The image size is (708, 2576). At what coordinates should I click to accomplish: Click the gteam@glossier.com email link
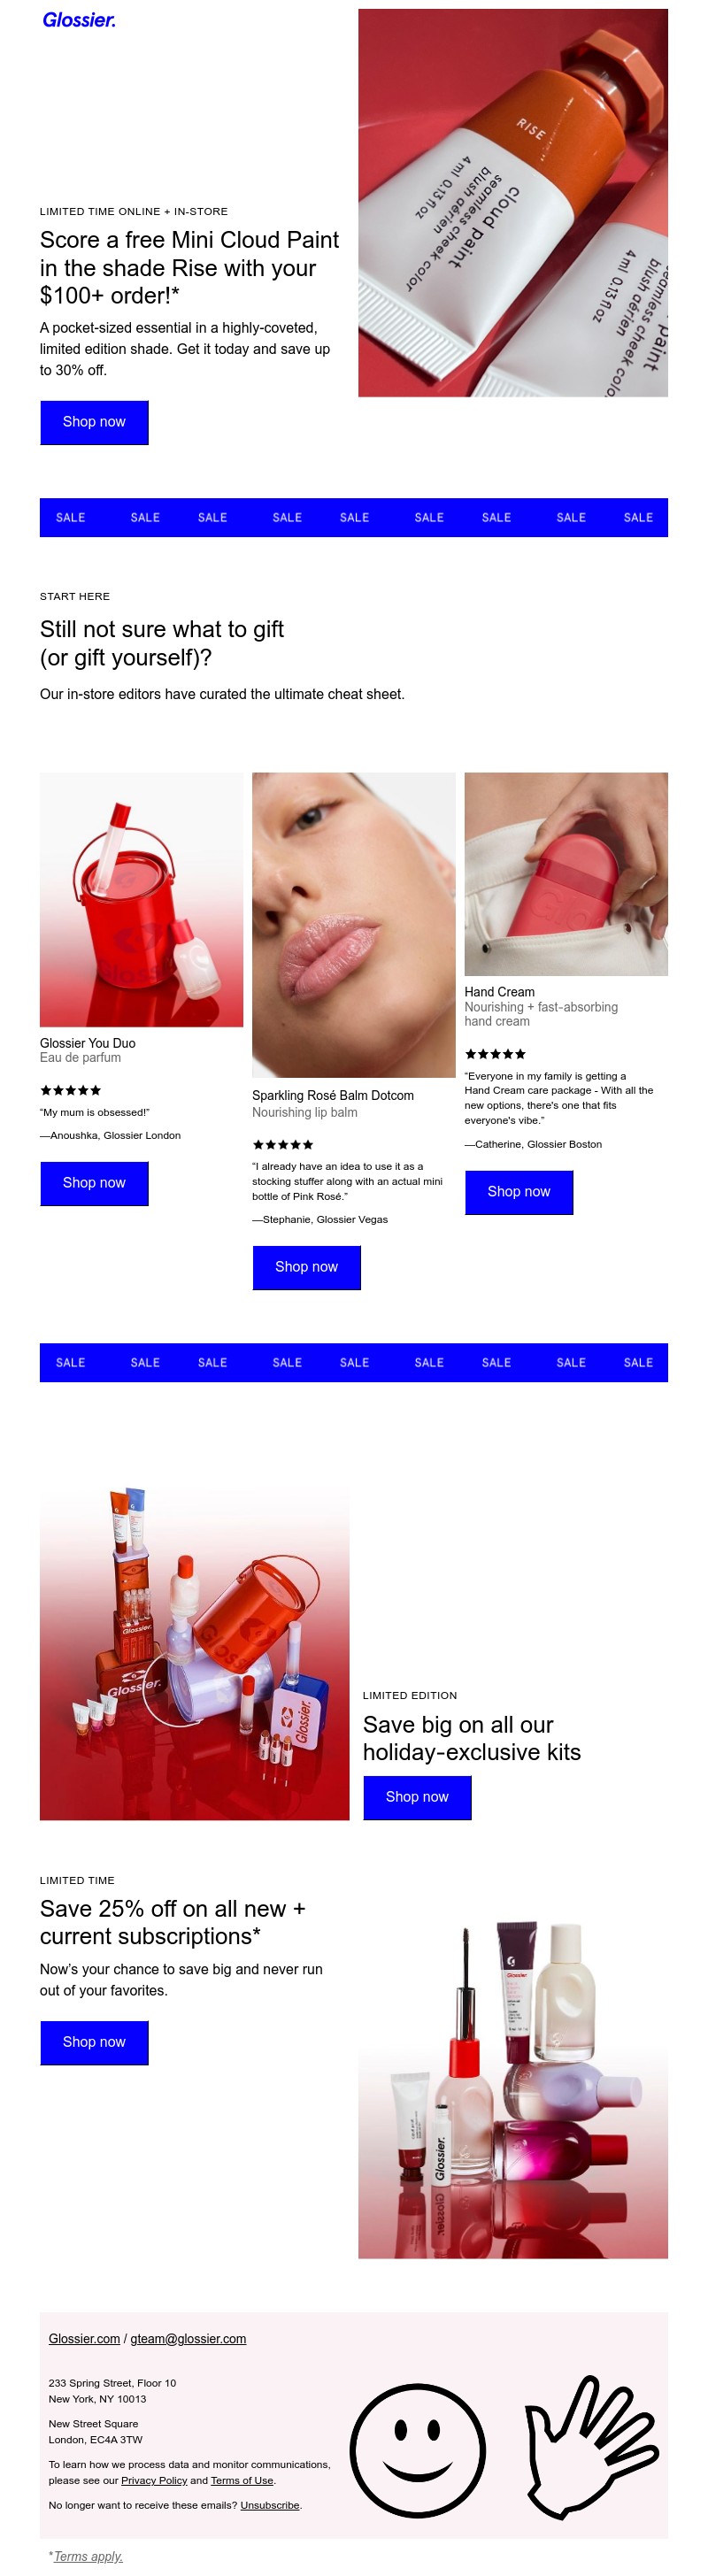pos(188,2339)
